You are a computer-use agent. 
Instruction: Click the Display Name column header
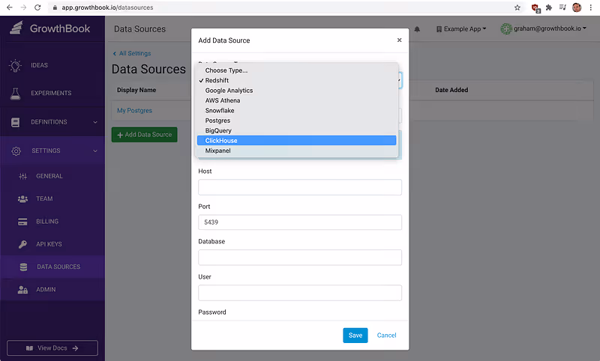pyautogui.click(x=136, y=90)
